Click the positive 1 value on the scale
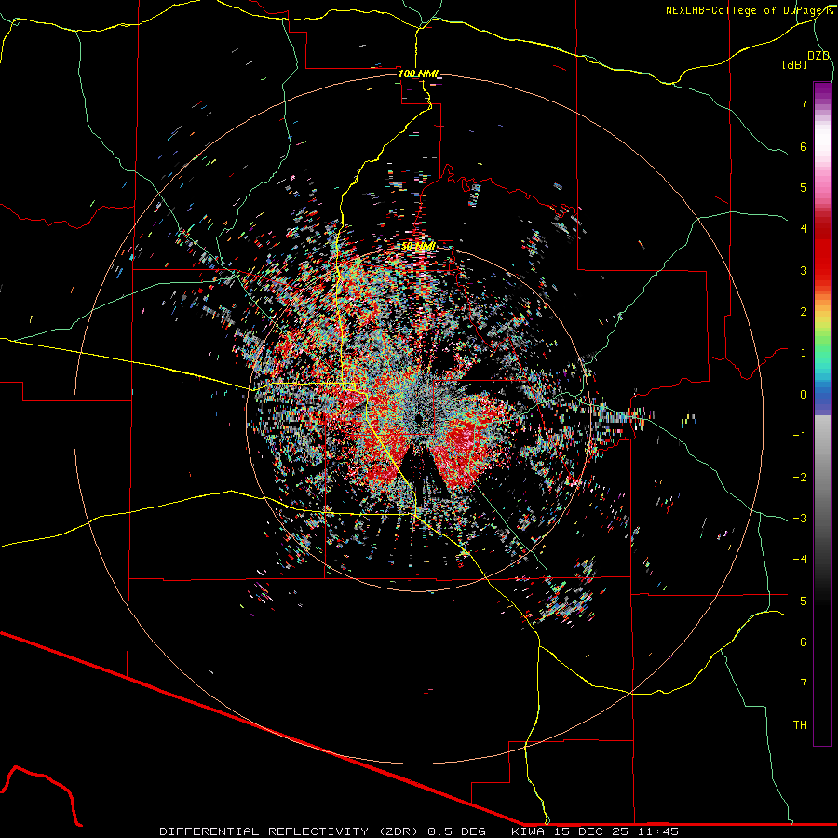 pyautogui.click(x=804, y=353)
